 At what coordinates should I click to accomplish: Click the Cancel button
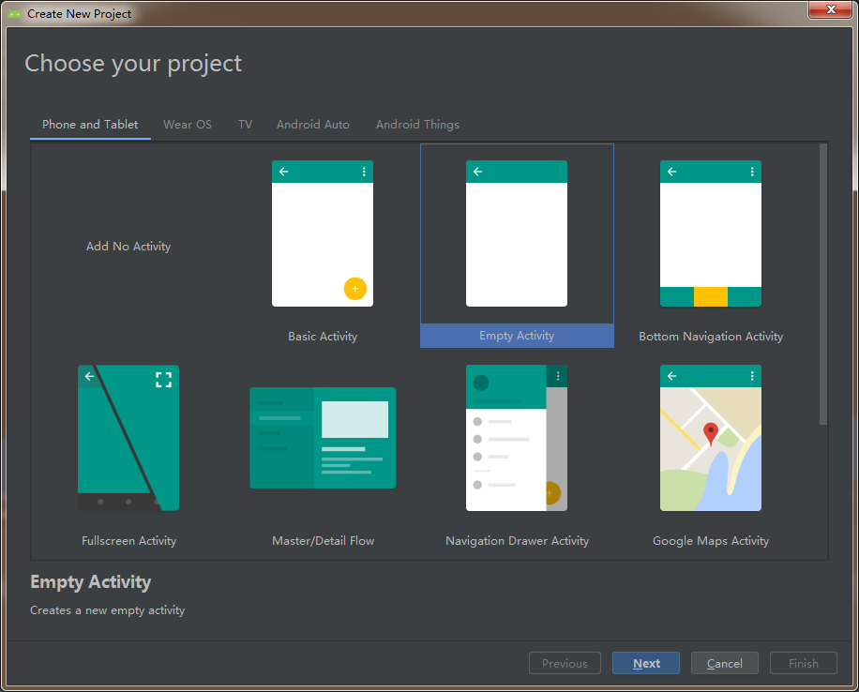click(724, 663)
